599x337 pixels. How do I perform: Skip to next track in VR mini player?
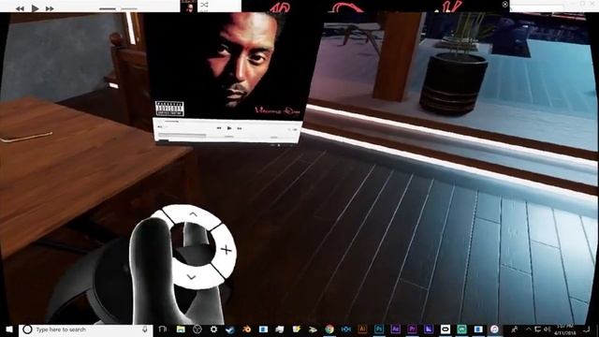click(240, 128)
